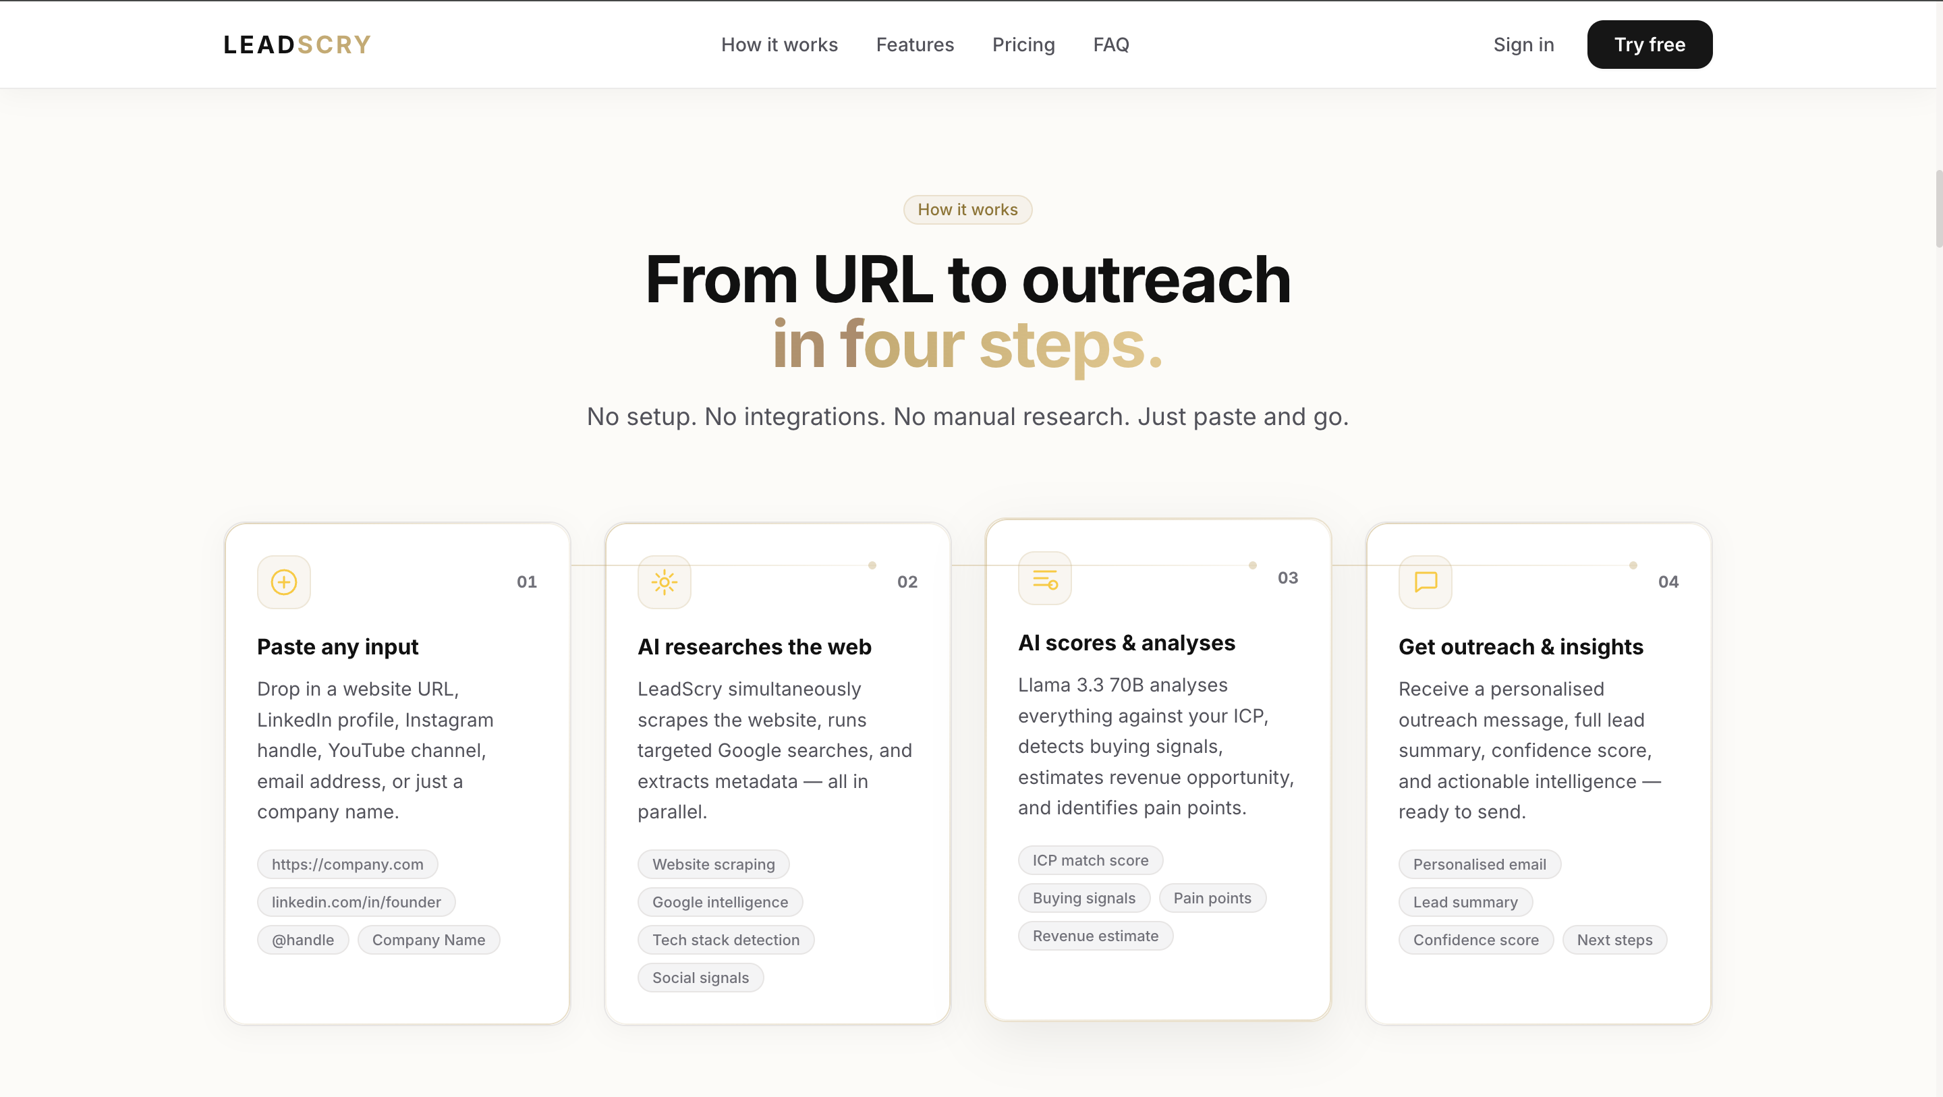Viewport: 1943px width, 1097px height.
Task: Click the Sign in link
Action: 1523,45
